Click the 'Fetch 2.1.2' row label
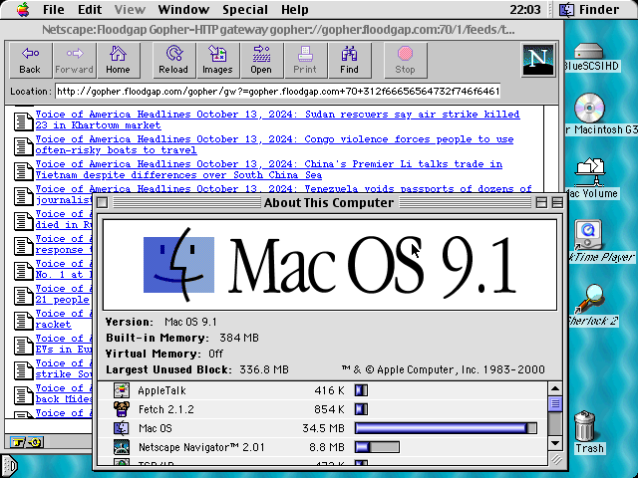Viewport: 638px width, 478px height. (x=166, y=409)
